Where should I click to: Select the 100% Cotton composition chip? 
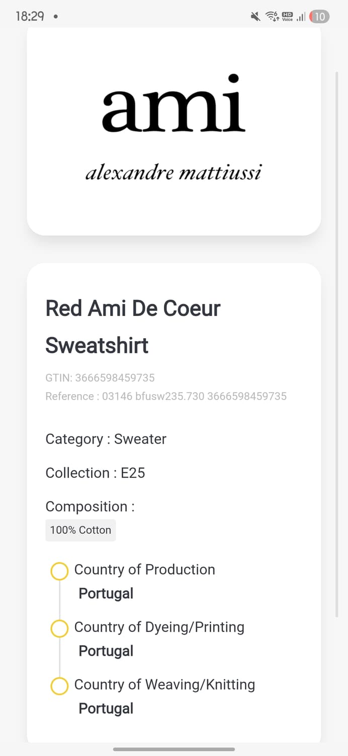pyautogui.click(x=80, y=530)
